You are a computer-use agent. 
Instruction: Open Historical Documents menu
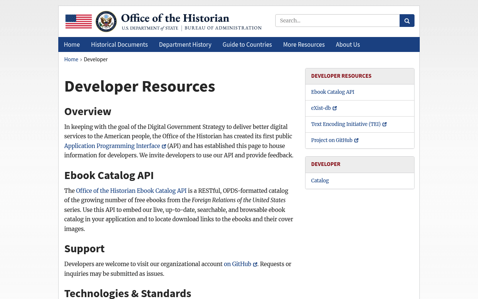click(x=119, y=44)
